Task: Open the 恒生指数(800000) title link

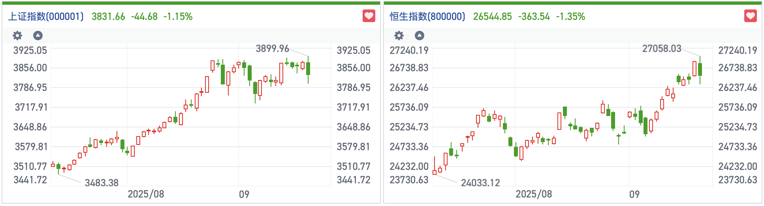Action: [427, 17]
